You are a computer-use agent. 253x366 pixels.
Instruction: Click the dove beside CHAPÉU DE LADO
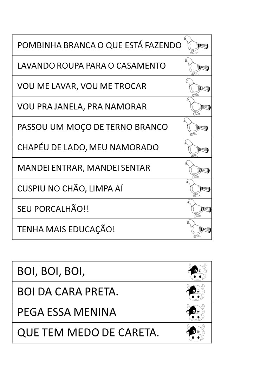click(197, 147)
